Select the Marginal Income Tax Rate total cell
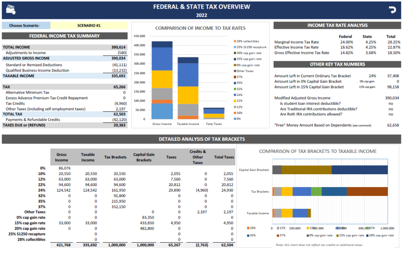The height and width of the screenshot is (254, 403). [x=394, y=42]
